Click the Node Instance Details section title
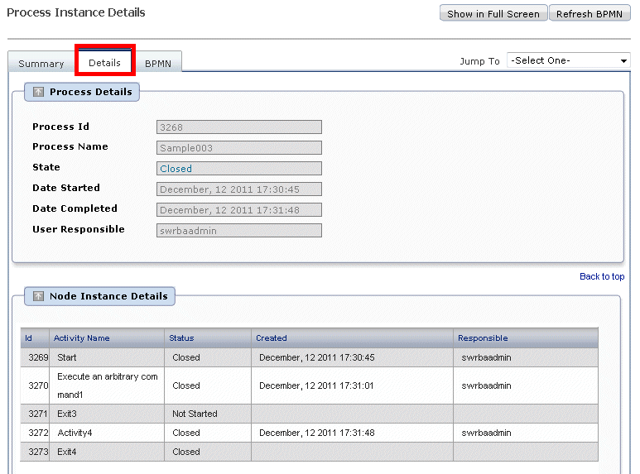The image size is (640, 474). pos(108,296)
